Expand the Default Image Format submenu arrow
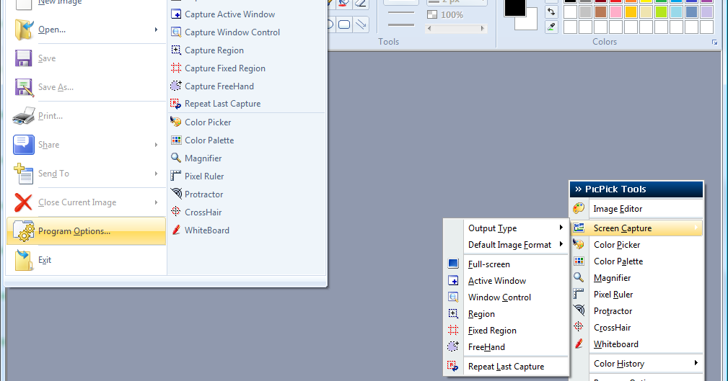The width and height of the screenshot is (728, 381). 561,244
